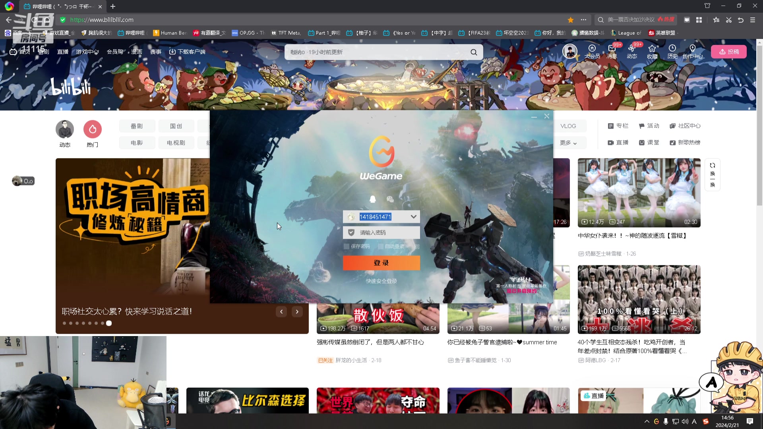The width and height of the screenshot is (763, 429).
Task: Open the 番剧 category tab
Action: coord(137,126)
